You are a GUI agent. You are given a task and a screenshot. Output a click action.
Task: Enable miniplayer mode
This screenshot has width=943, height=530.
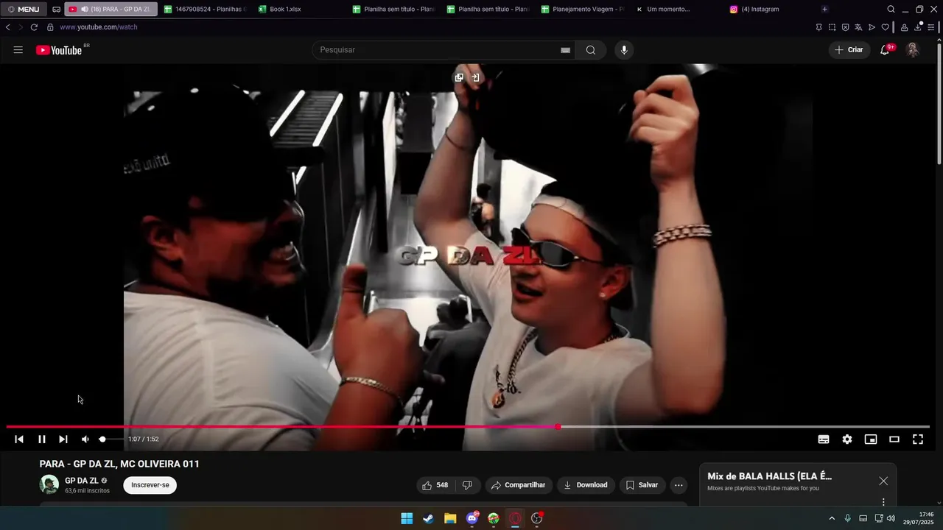click(x=871, y=439)
